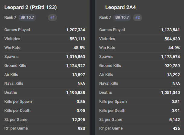Click Ground Kills value 939,789

click(x=172, y=66)
